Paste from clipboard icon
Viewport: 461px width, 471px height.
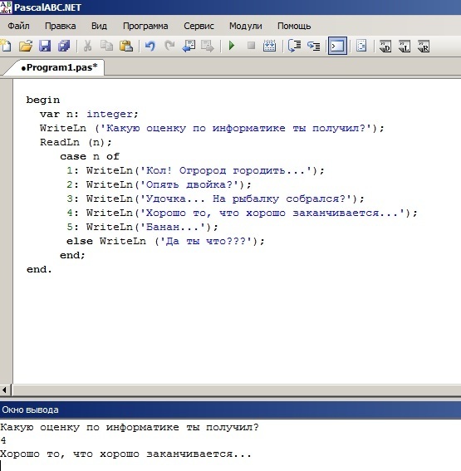pos(126,46)
